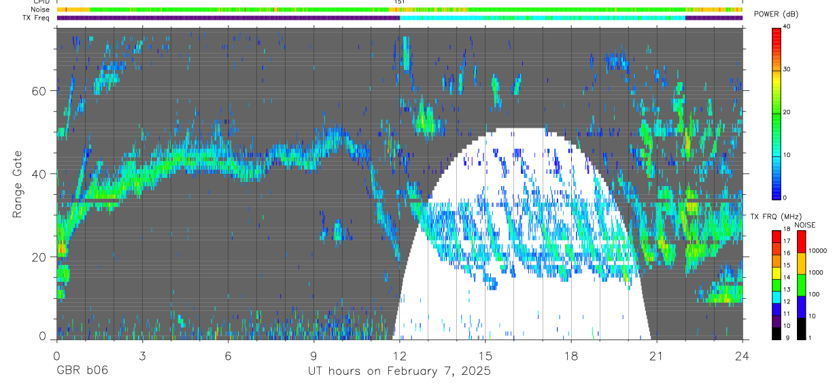835x385 pixels.
Task: Click the green 100 swatch in NOISE legend
Action: [x=801, y=285]
